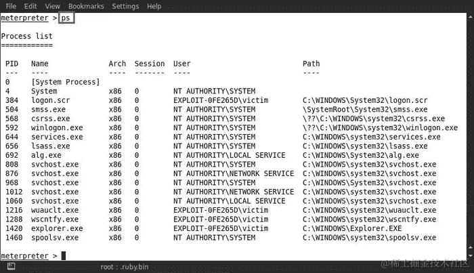Click the 'wuauclt.exe' process name
This screenshot has height=273, width=474.
[55, 210]
